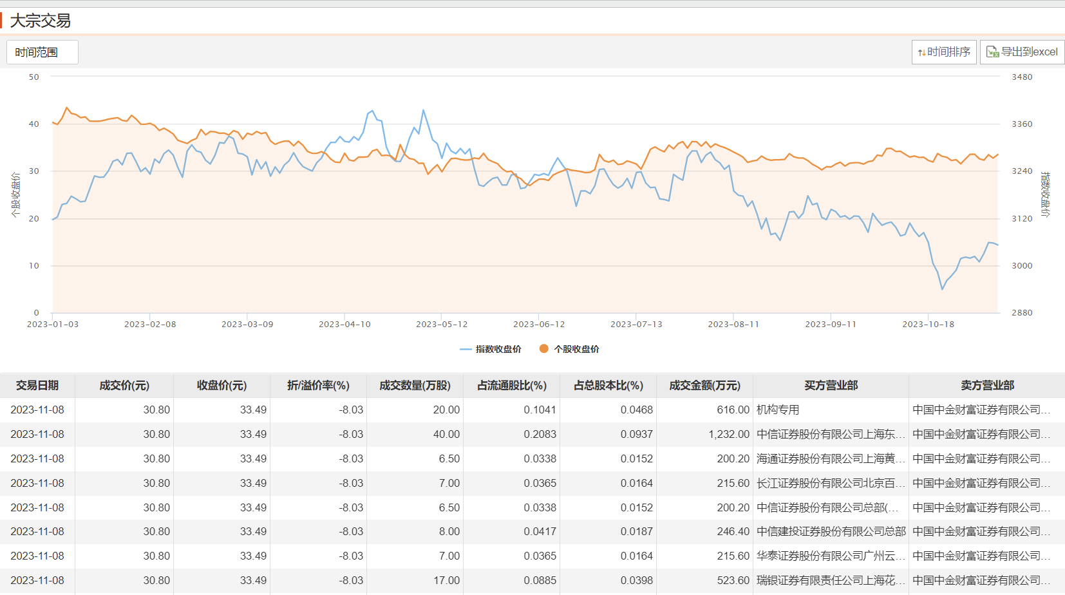Click the 卖方营业部 column header
Screen dimensions: 1065x595
[x=987, y=385]
